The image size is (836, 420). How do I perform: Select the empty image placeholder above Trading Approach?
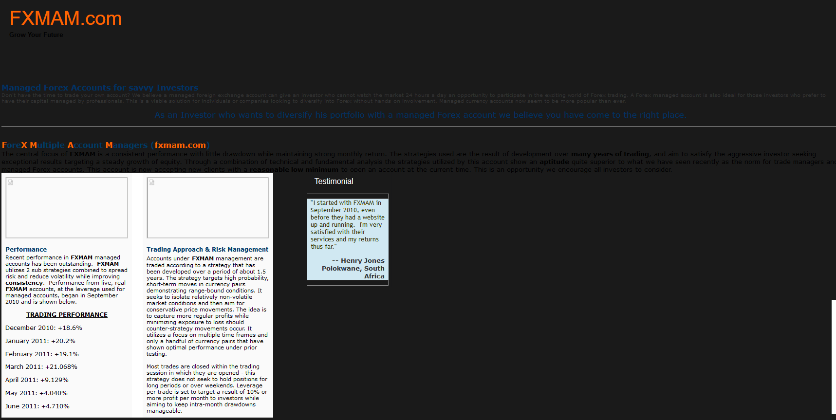point(208,208)
